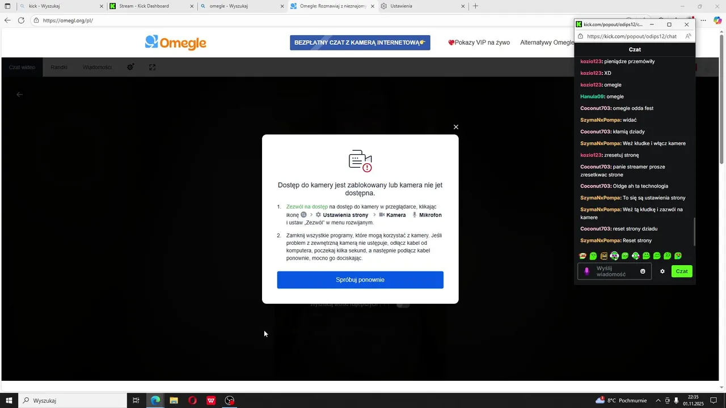Insert the first monkey emote
726x408 pixels.
tap(583, 256)
